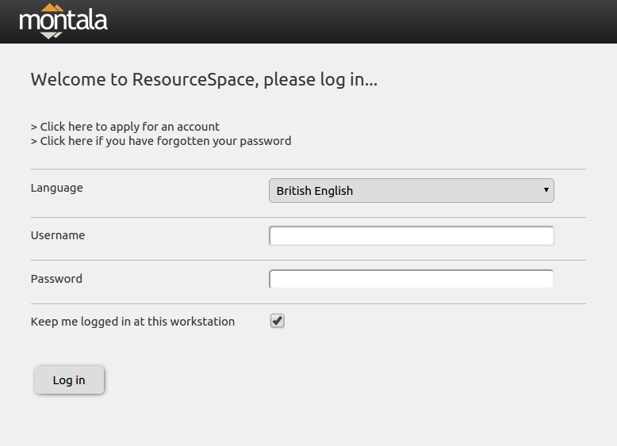Focus the Password text field

(412, 279)
